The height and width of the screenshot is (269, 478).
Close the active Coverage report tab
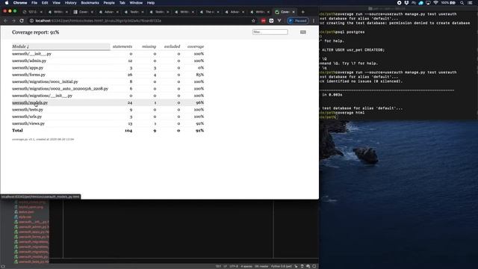pyautogui.click(x=294, y=12)
